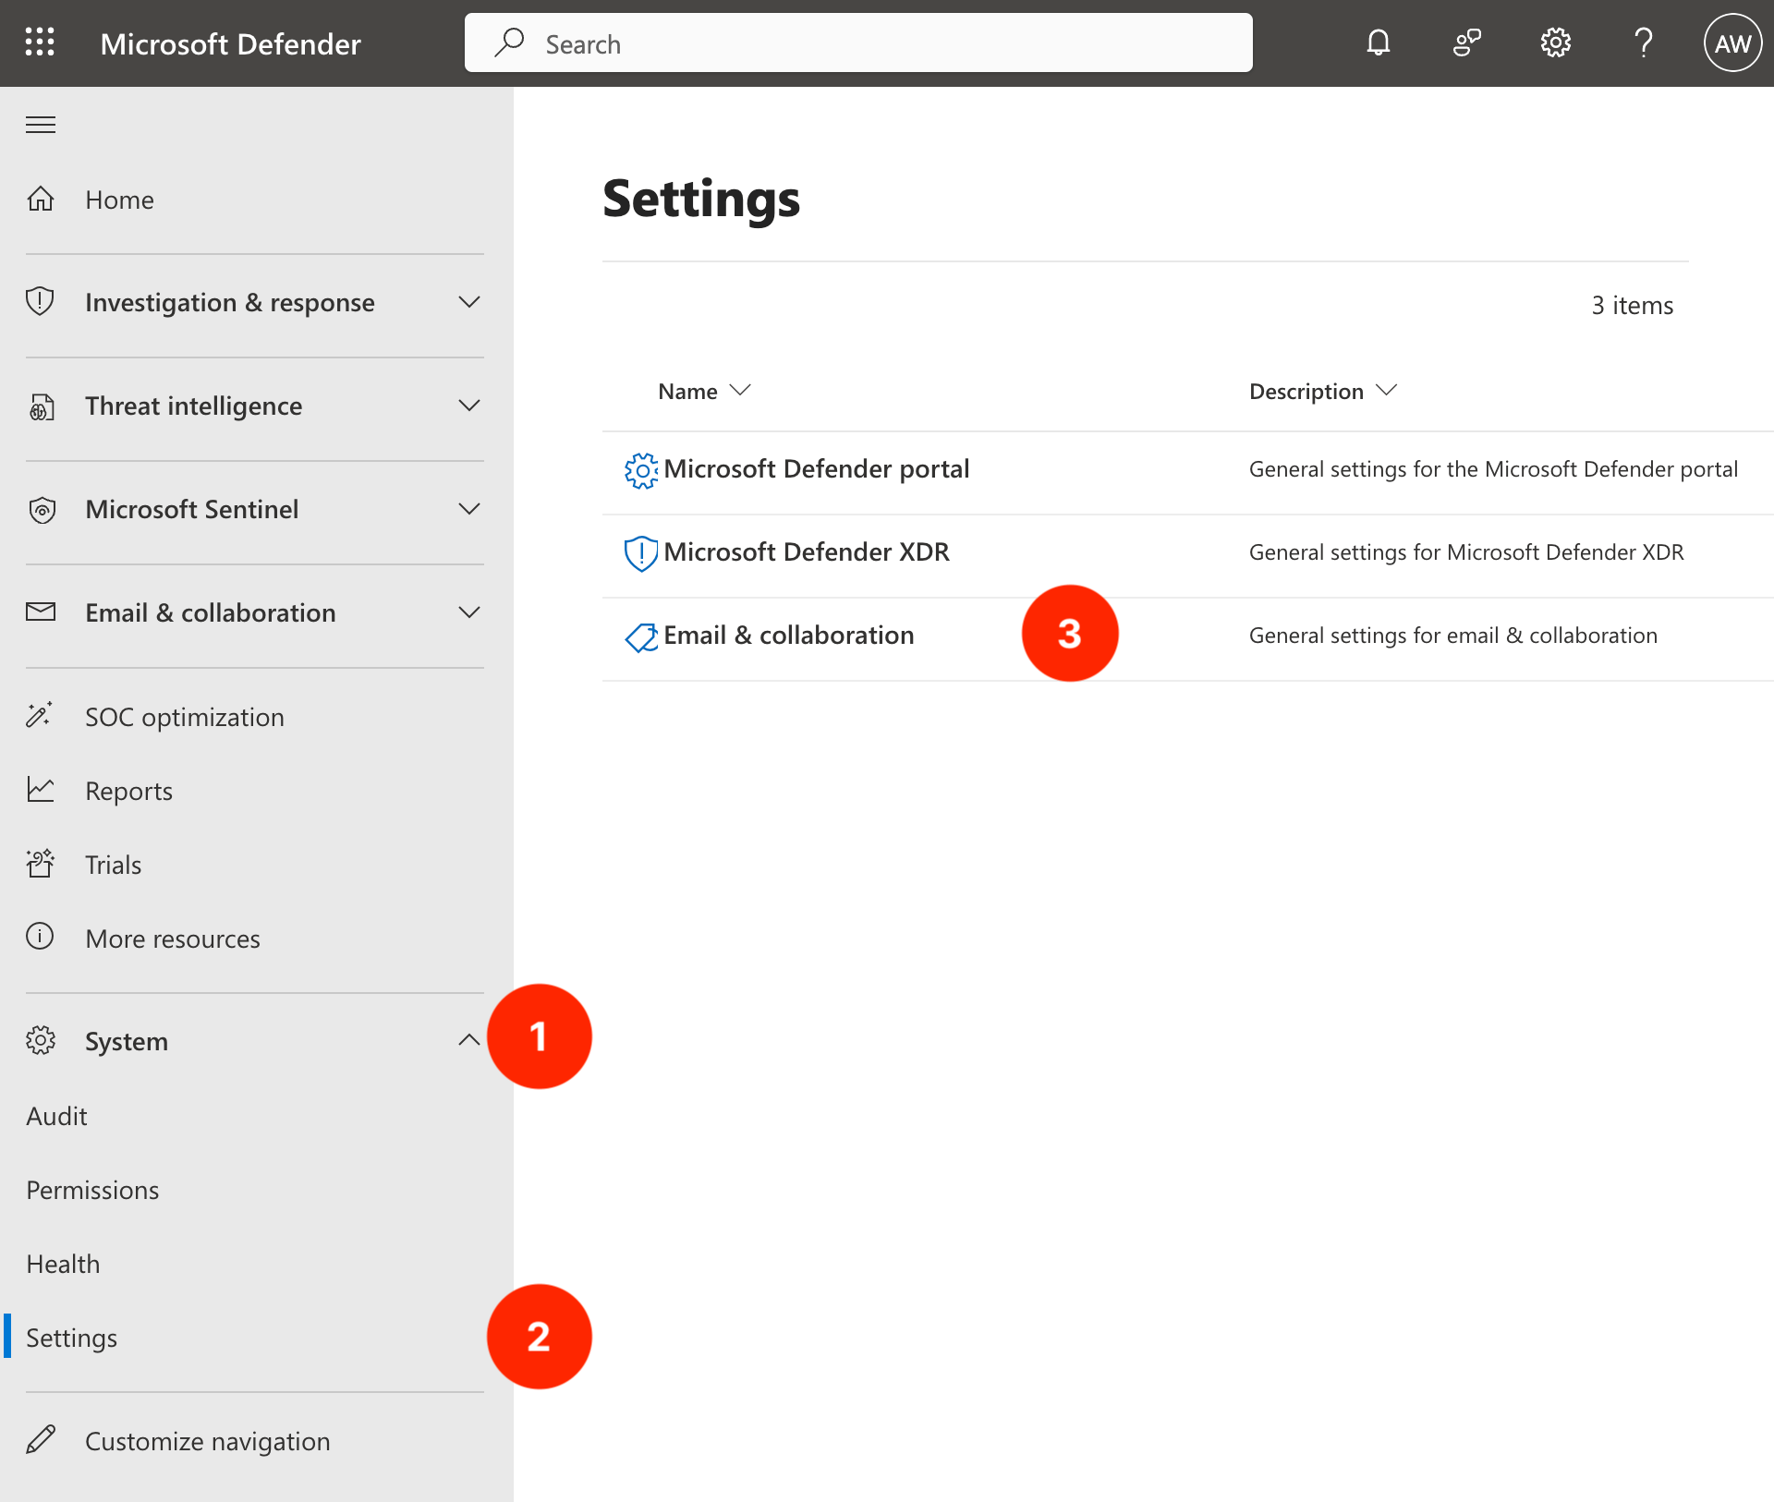Open the Permissions menu item

point(92,1190)
